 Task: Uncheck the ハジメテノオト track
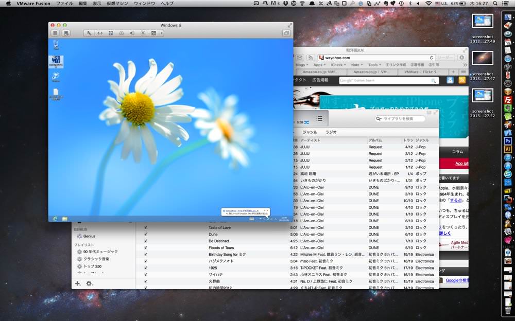pyautogui.click(x=146, y=261)
